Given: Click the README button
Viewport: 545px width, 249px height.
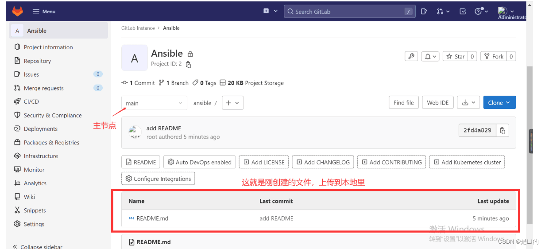Looking at the screenshot, I should (141, 162).
